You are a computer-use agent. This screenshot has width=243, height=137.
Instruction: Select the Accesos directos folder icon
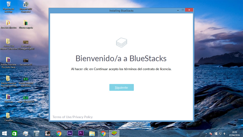tap(8, 23)
